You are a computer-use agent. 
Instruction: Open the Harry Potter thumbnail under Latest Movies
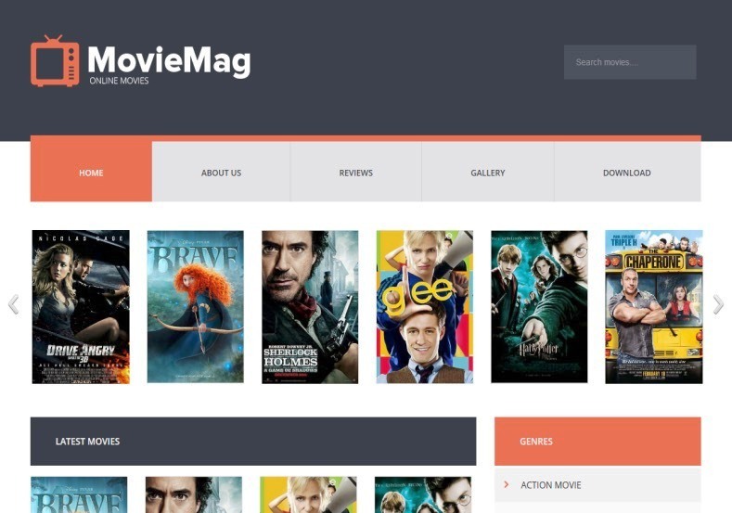point(423,494)
